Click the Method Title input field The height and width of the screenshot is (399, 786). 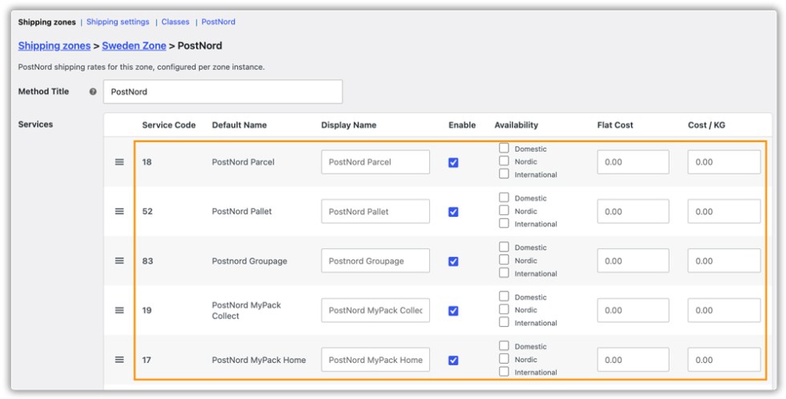pos(223,92)
